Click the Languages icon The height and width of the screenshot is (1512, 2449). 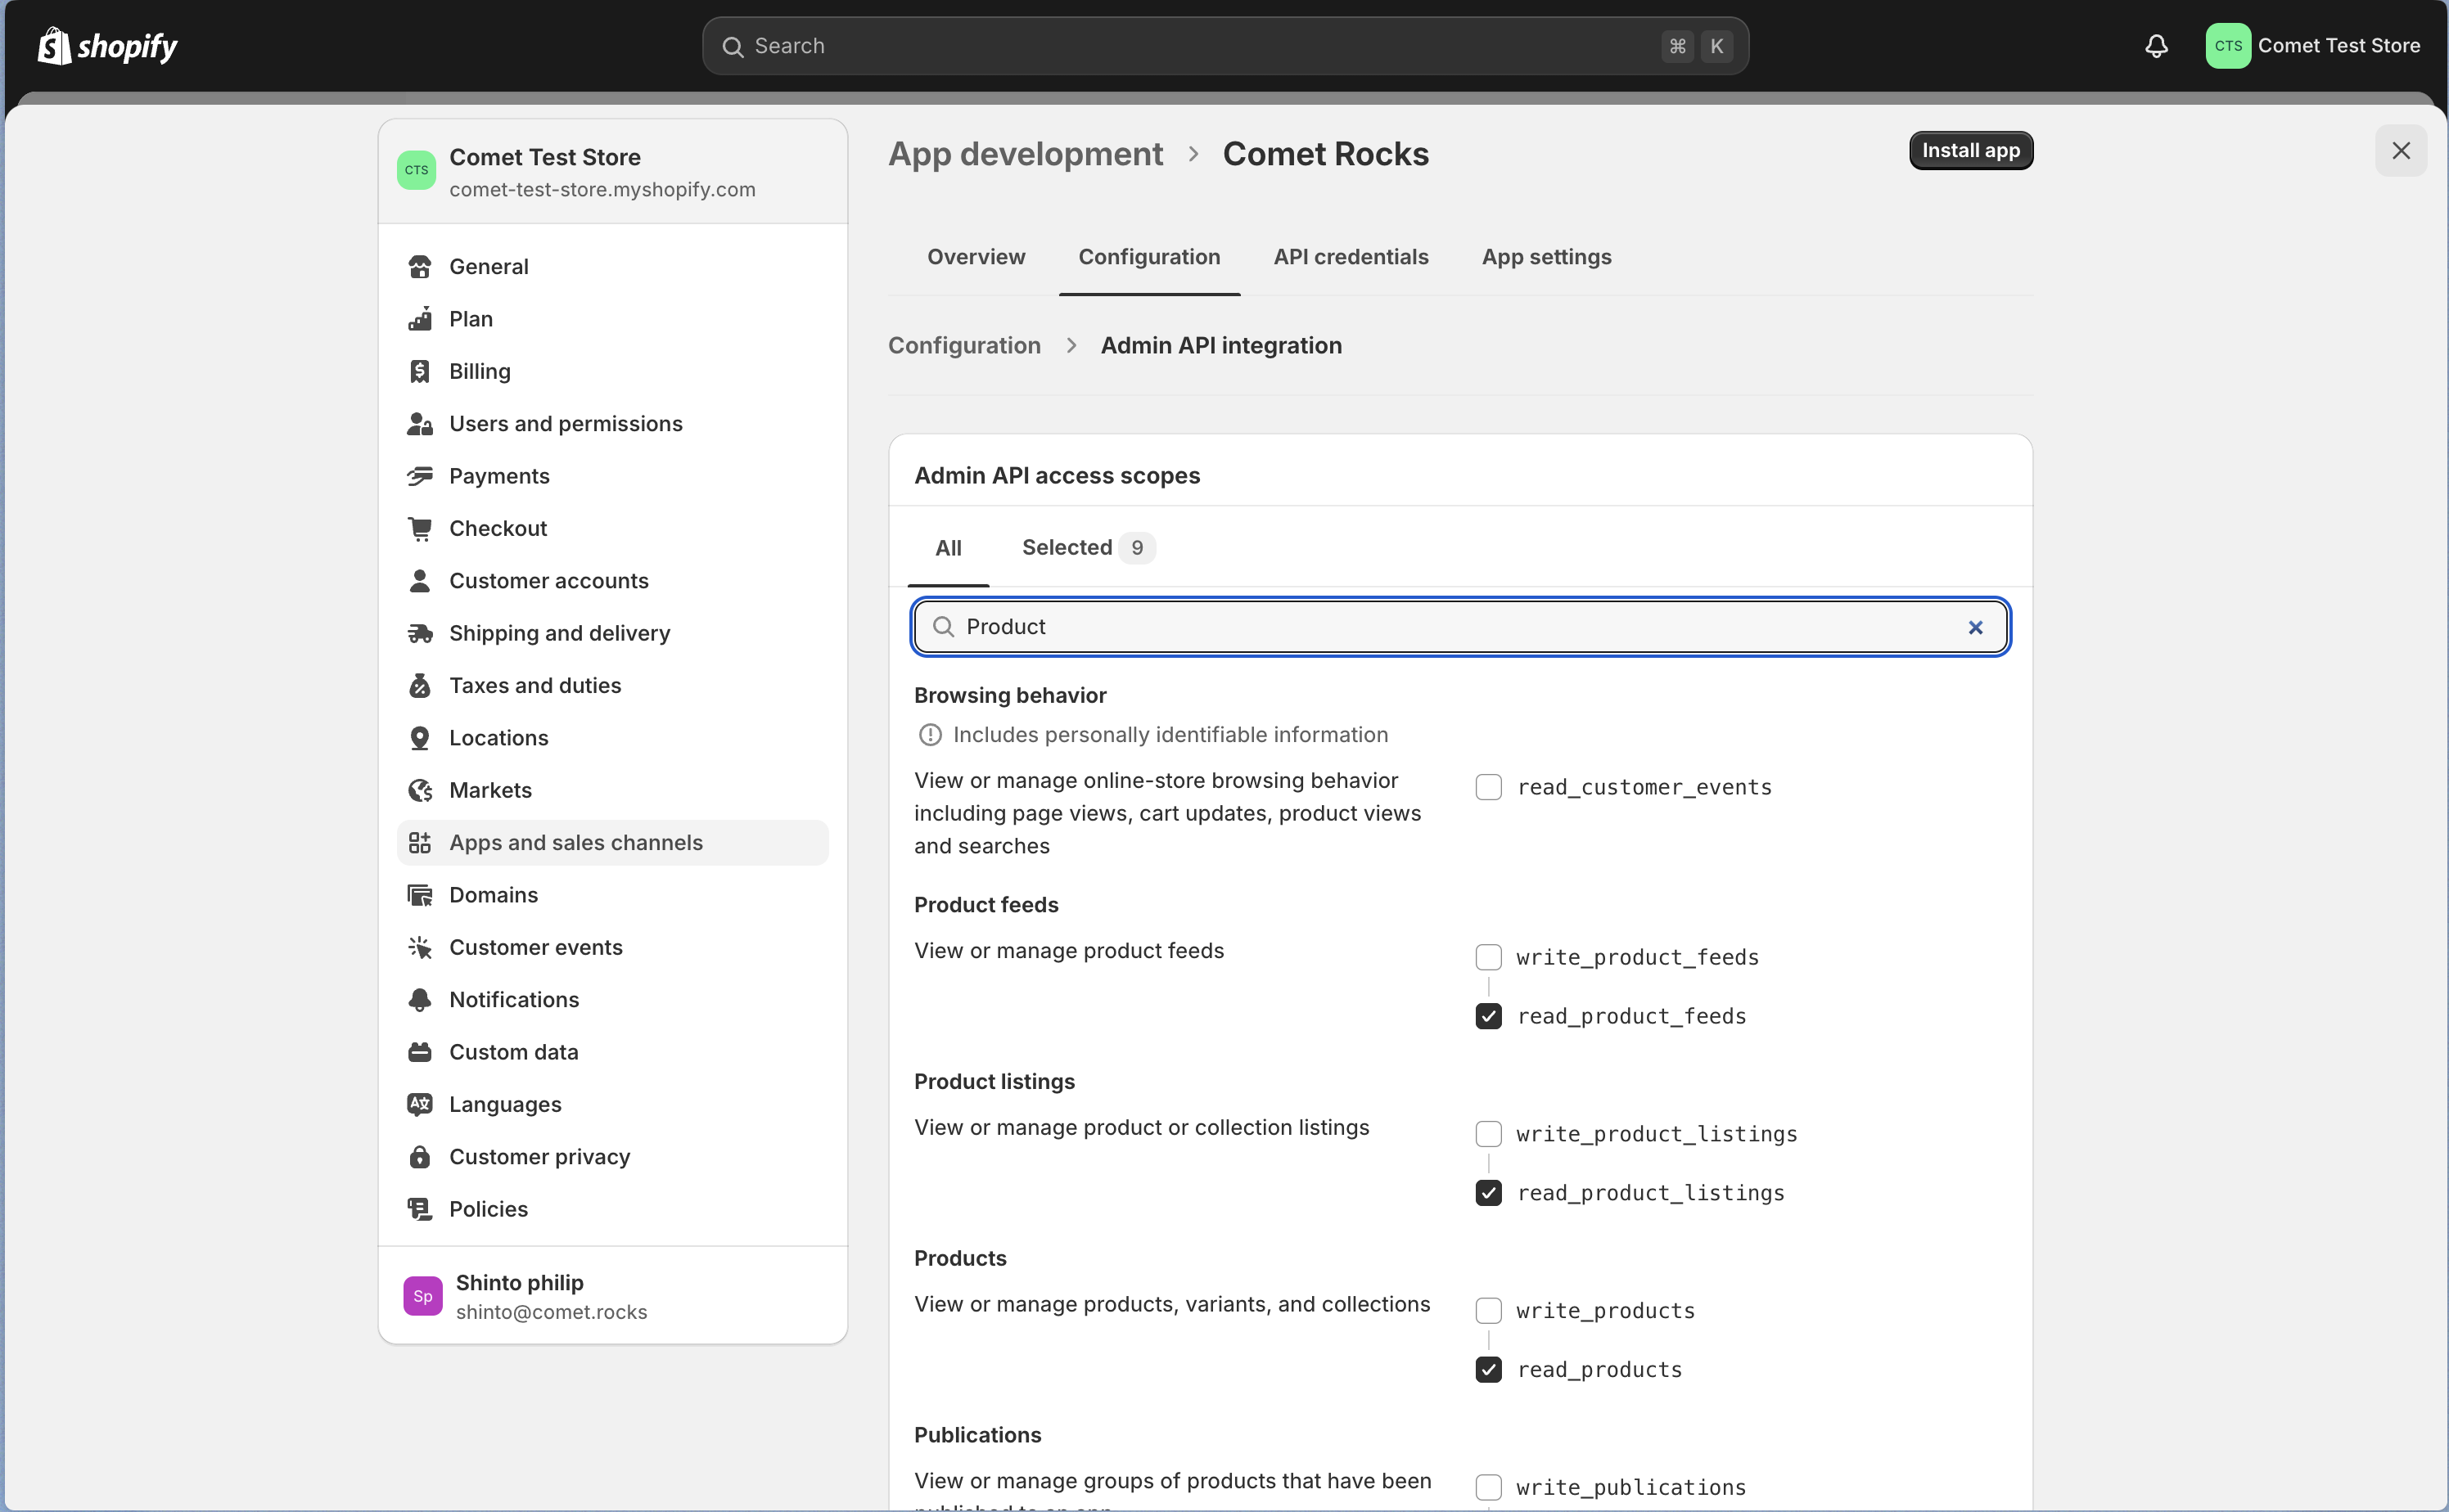[x=420, y=1104]
